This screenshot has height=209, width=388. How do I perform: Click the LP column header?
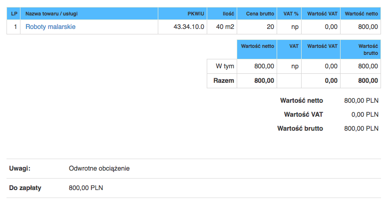coord(13,13)
